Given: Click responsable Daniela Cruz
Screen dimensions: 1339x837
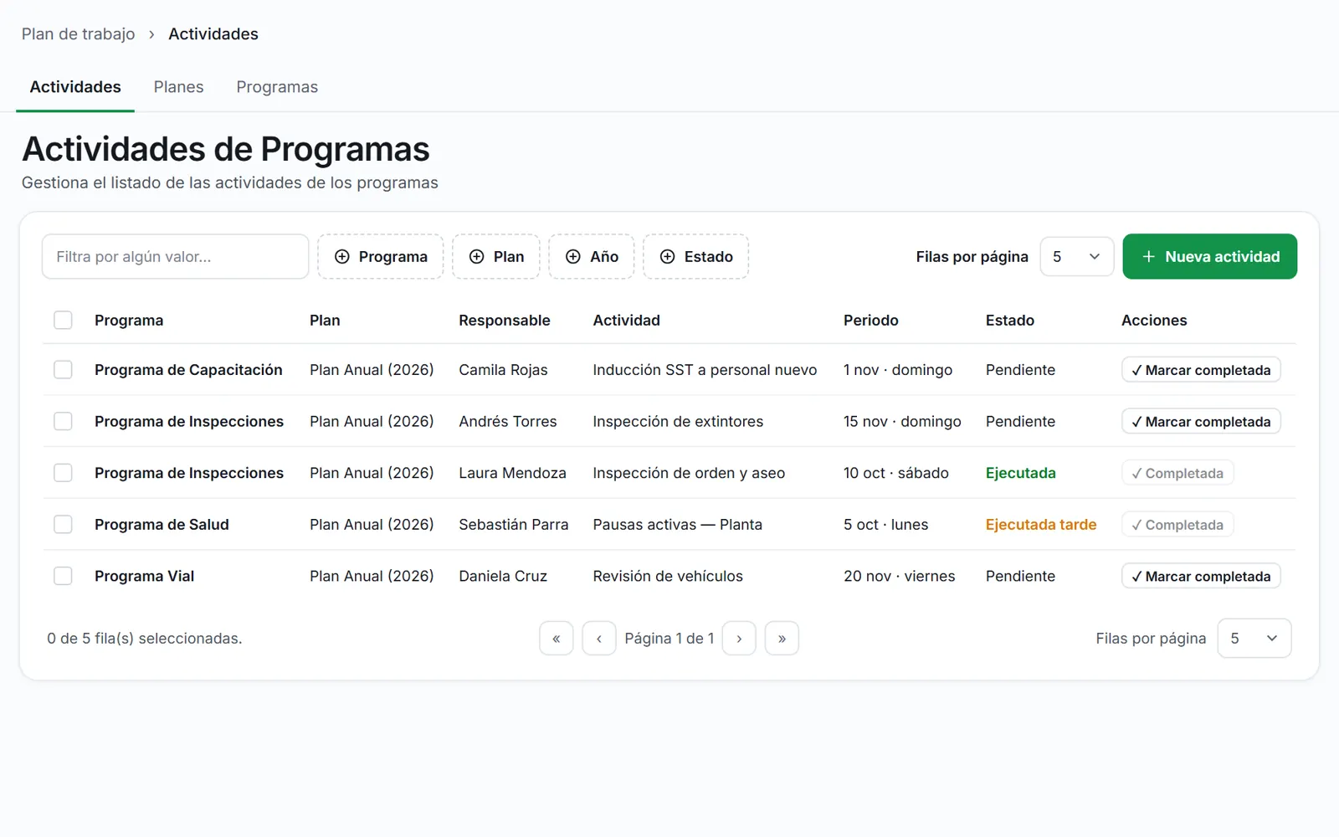Looking at the screenshot, I should (503, 576).
